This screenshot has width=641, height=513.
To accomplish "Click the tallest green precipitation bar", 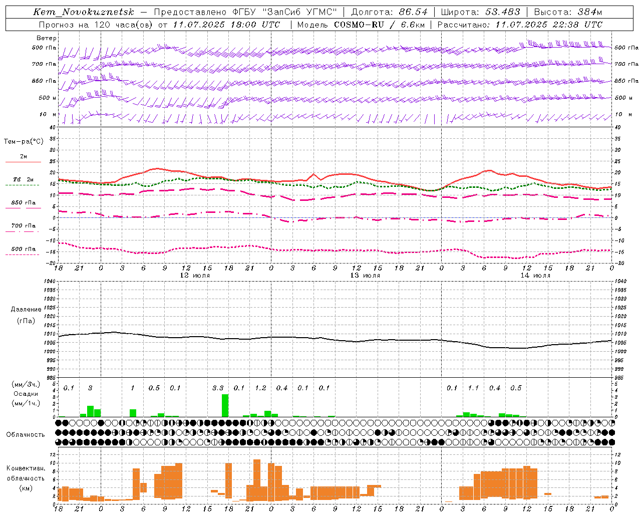I will click(x=225, y=406).
